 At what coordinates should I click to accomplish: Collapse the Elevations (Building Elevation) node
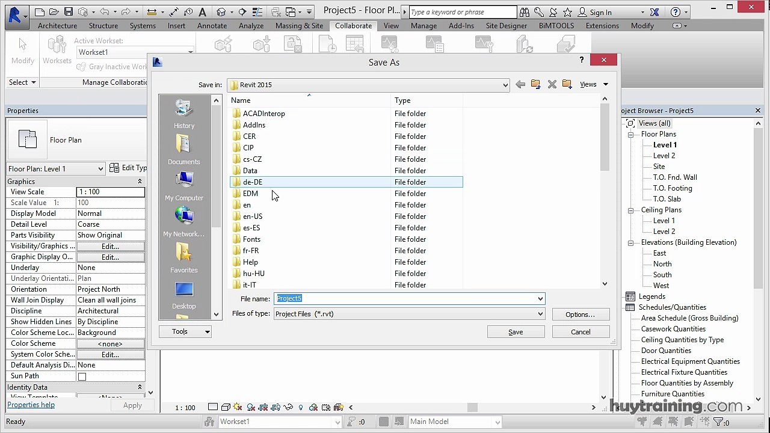630,242
